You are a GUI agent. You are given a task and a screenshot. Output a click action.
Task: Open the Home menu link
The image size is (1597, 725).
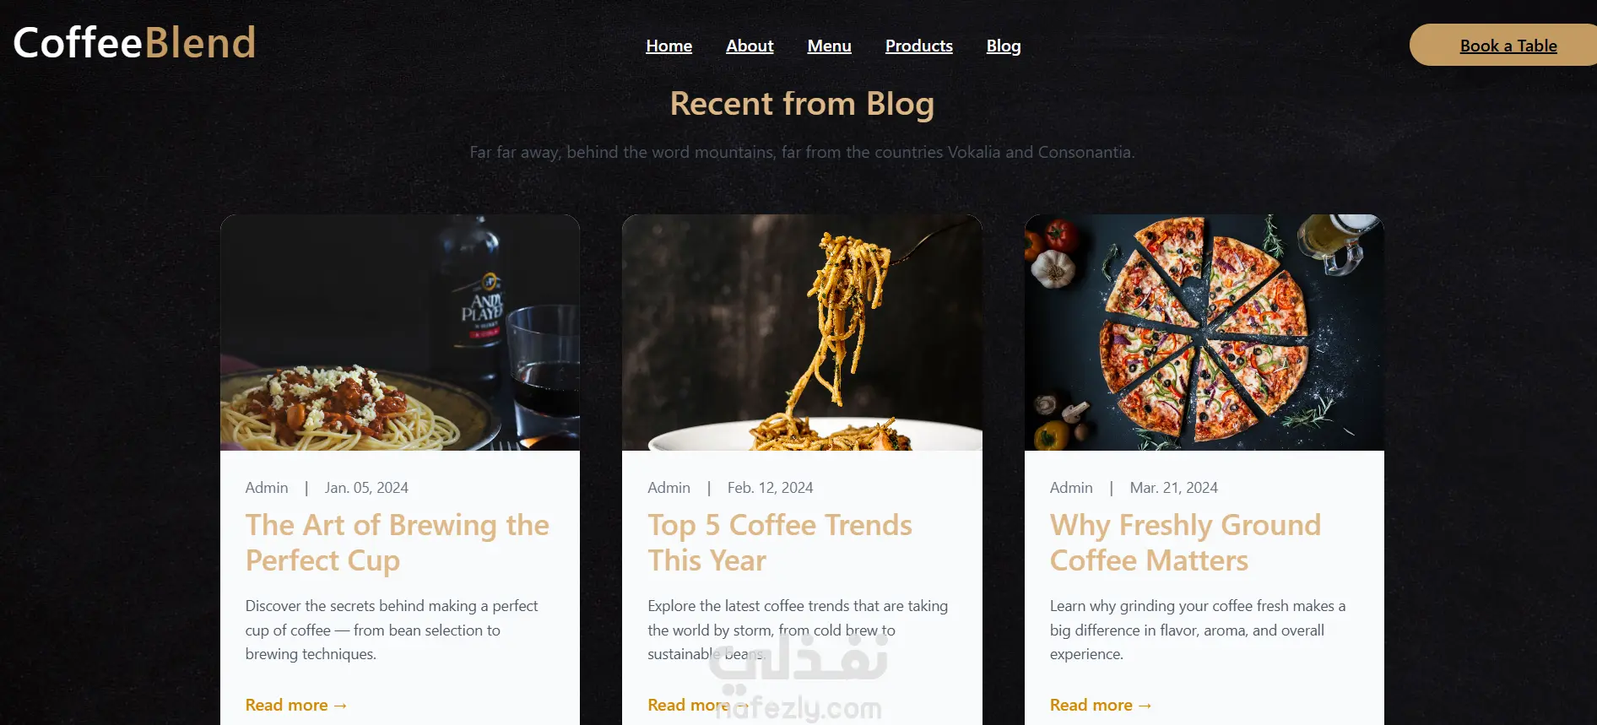(669, 46)
